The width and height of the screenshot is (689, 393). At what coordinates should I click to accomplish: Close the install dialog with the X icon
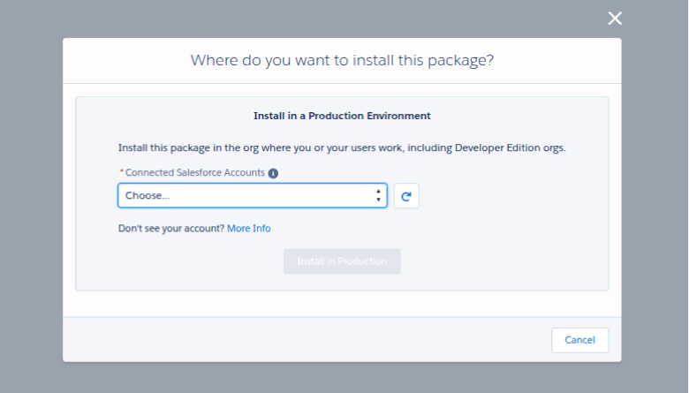[615, 18]
